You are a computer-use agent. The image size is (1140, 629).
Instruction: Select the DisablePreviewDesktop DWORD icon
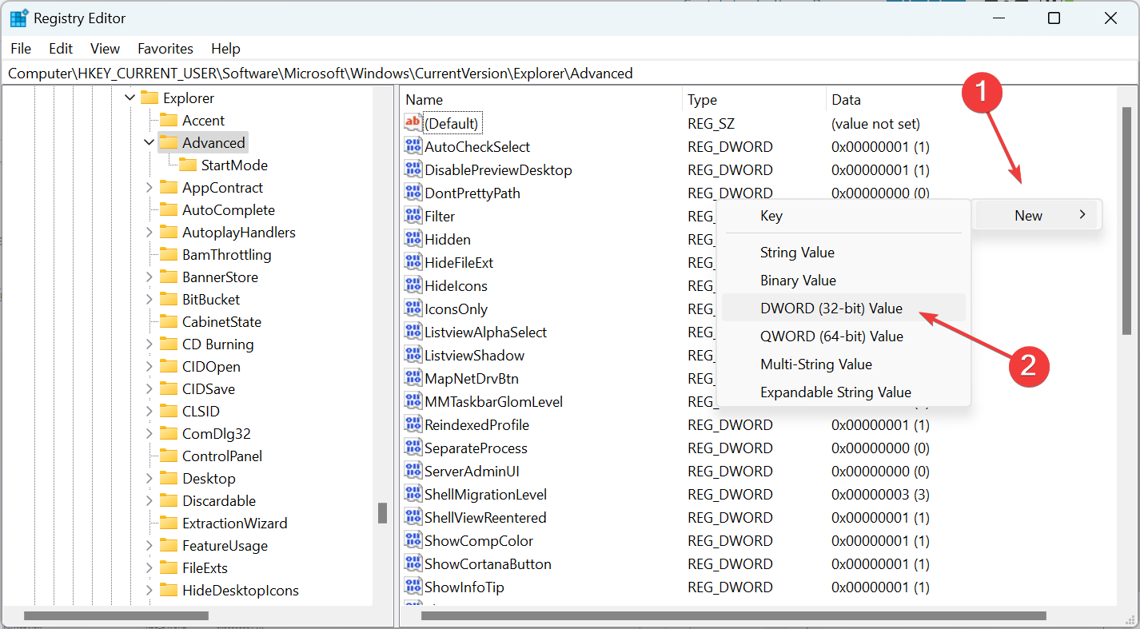tap(413, 169)
